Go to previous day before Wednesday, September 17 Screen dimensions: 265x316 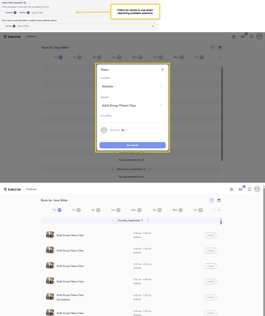pyautogui.click(x=112, y=169)
